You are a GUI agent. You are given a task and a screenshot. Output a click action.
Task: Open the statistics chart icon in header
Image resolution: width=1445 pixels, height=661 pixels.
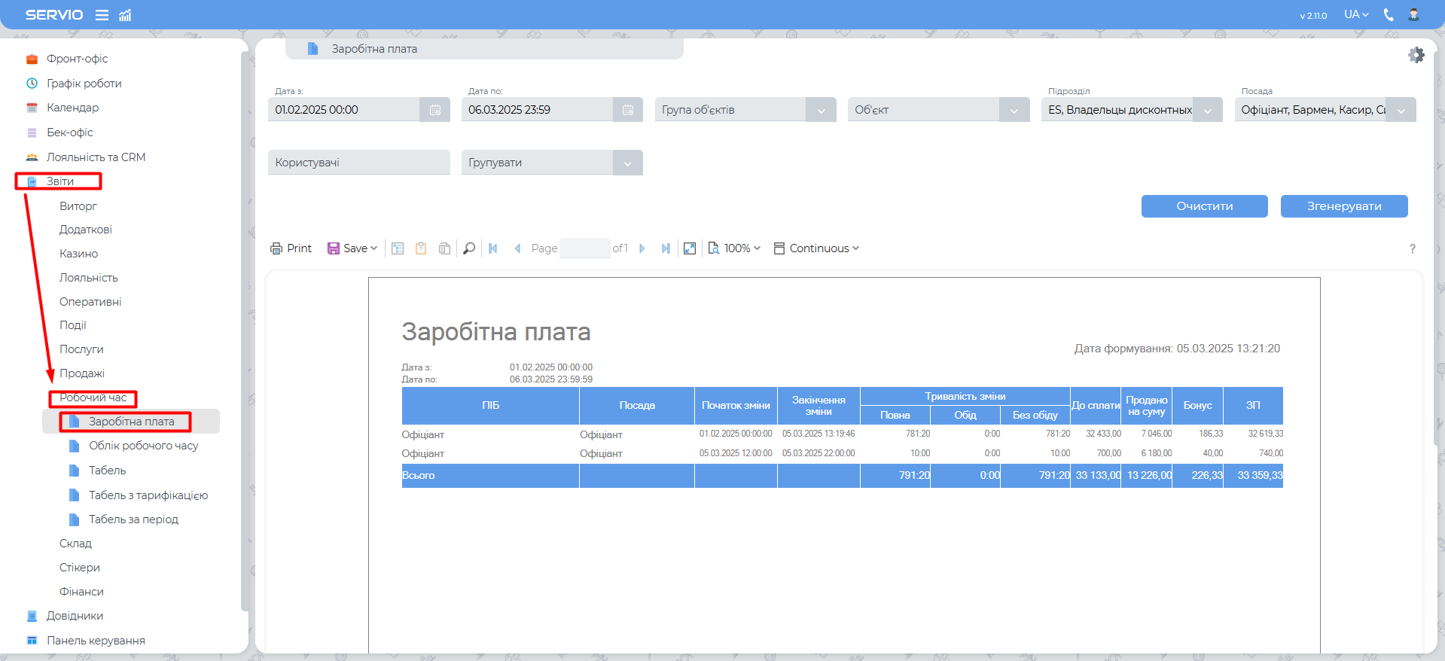point(125,15)
